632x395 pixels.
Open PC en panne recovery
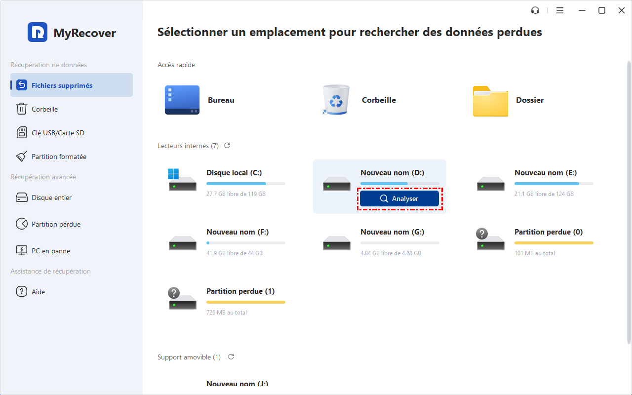click(50, 251)
